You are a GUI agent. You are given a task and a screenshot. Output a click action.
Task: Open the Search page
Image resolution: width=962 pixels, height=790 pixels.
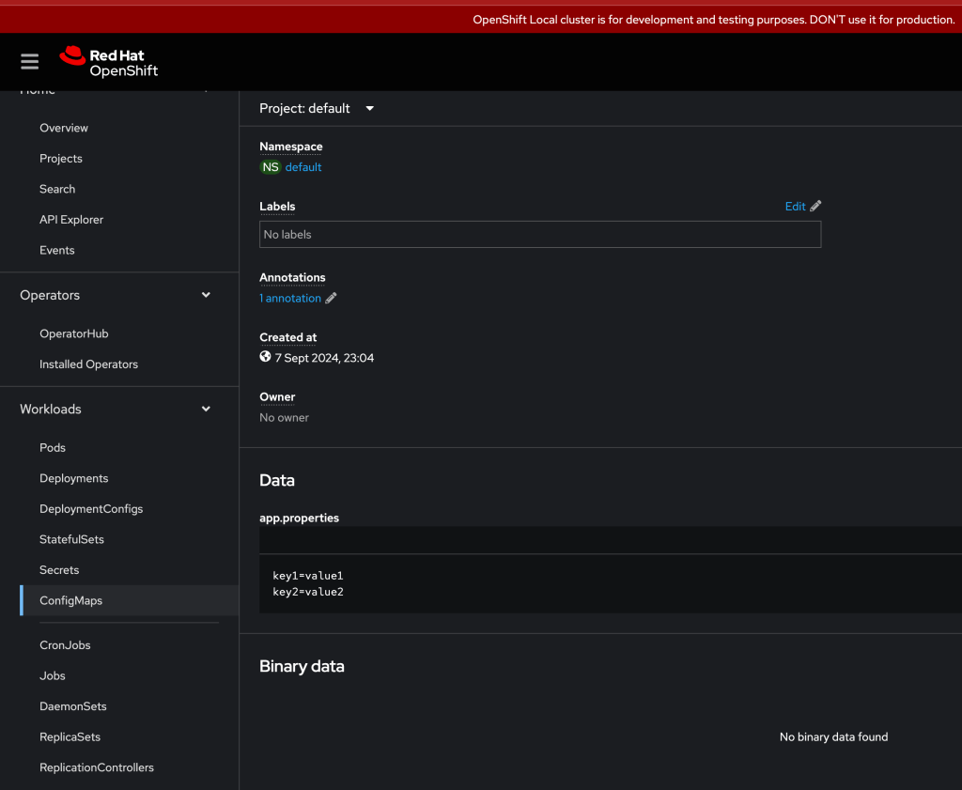[57, 189]
